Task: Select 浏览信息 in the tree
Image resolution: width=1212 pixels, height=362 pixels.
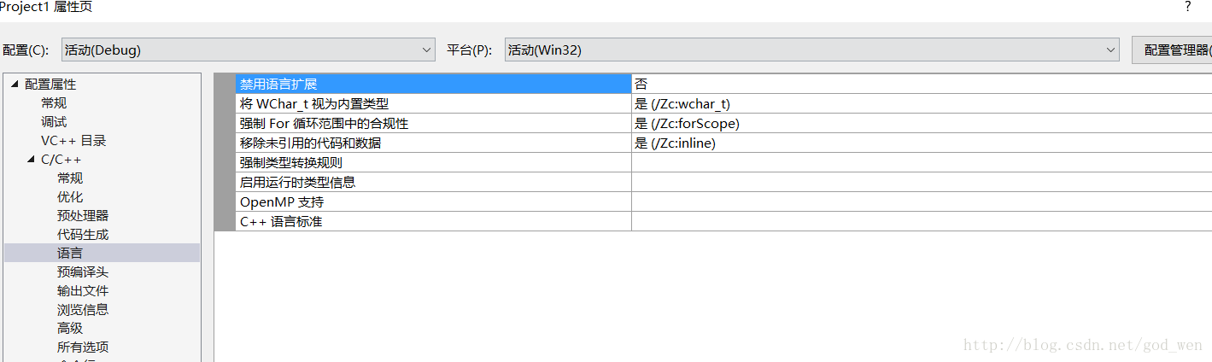Action: click(83, 310)
